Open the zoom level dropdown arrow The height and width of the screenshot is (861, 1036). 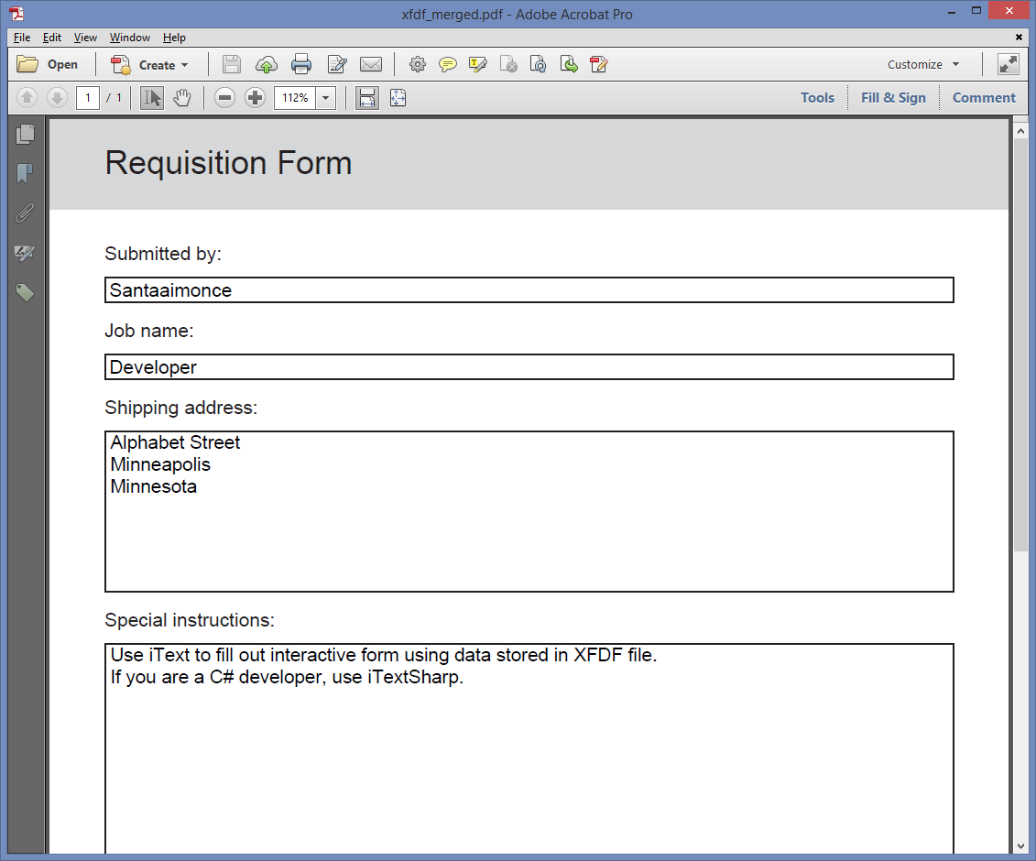tap(326, 98)
